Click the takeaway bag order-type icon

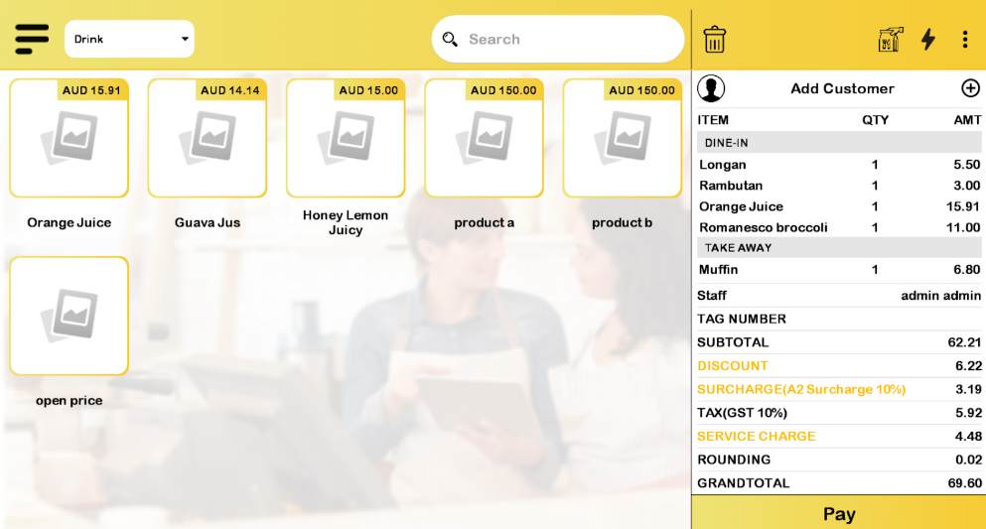click(x=891, y=40)
